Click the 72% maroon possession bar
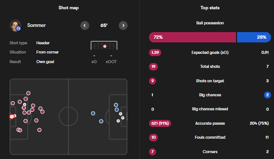Image resolution: width=274 pixels, height=159 pixels. [x=193, y=37]
